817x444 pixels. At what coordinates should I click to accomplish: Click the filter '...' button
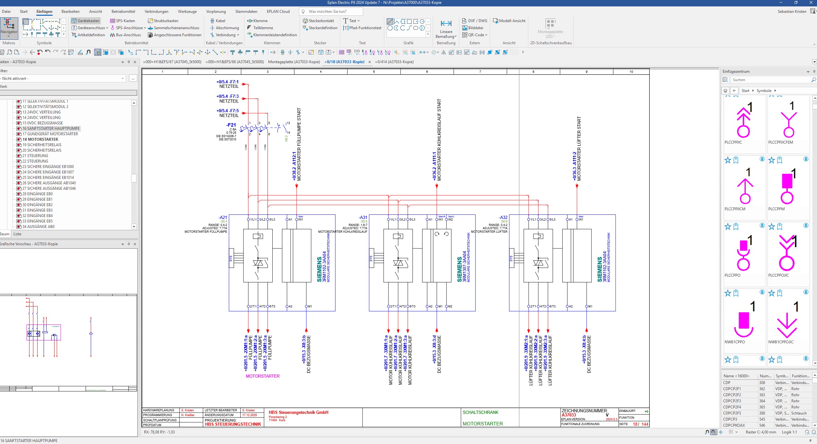pyautogui.click(x=133, y=79)
